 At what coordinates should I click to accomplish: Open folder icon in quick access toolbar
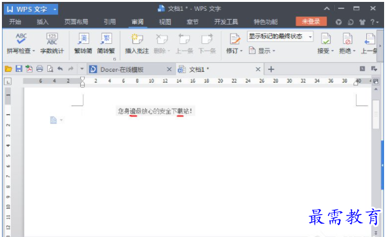click(x=8, y=69)
